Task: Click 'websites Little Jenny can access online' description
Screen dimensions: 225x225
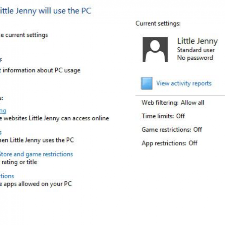Action: click(54, 118)
